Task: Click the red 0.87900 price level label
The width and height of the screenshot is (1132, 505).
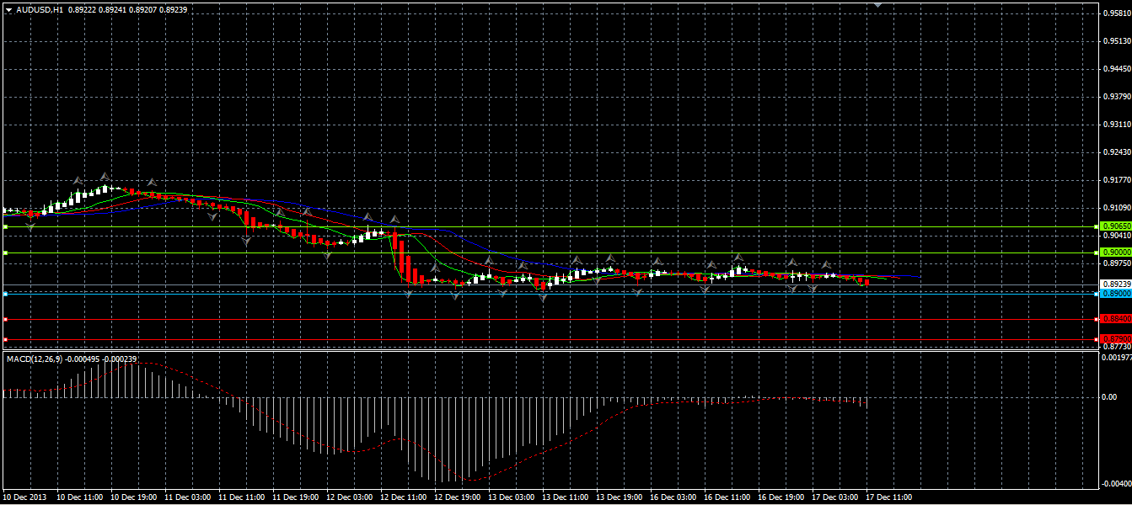Action: click(1117, 339)
